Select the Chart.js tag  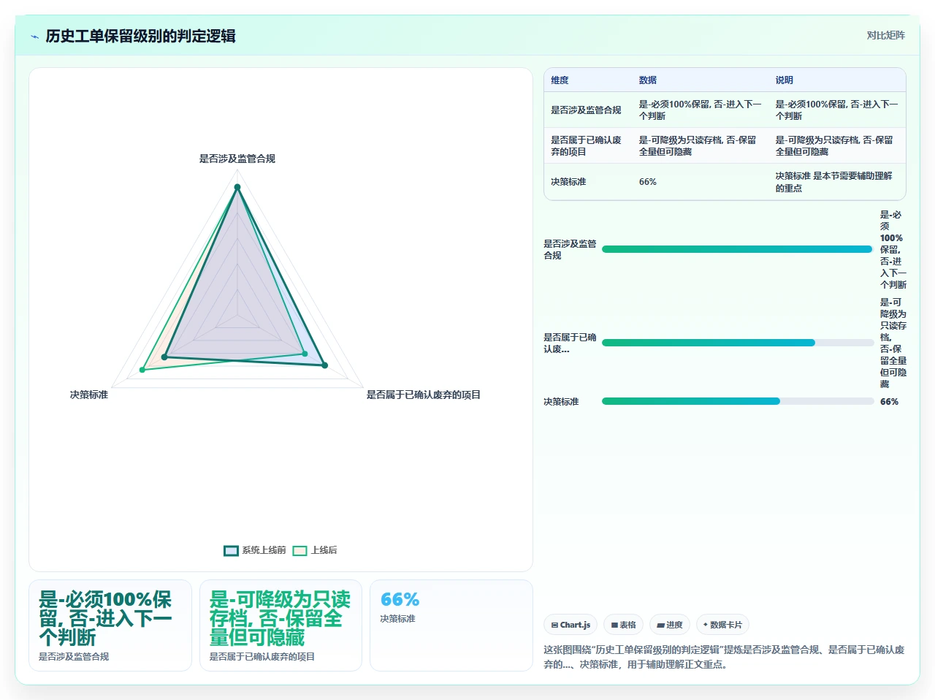(x=570, y=625)
